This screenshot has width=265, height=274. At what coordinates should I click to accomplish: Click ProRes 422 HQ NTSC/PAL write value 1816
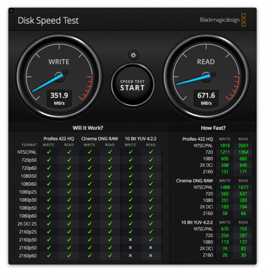click(225, 146)
